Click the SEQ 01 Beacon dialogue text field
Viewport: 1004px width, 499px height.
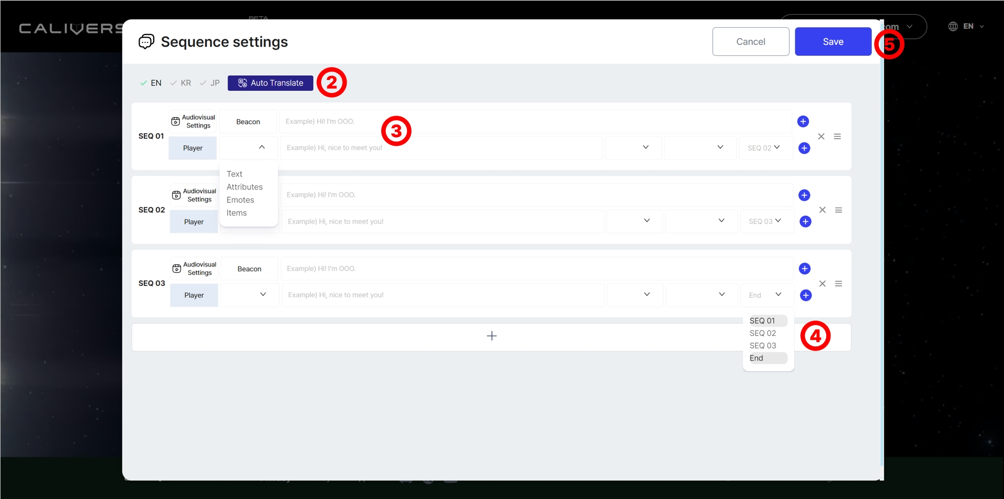tap(533, 122)
